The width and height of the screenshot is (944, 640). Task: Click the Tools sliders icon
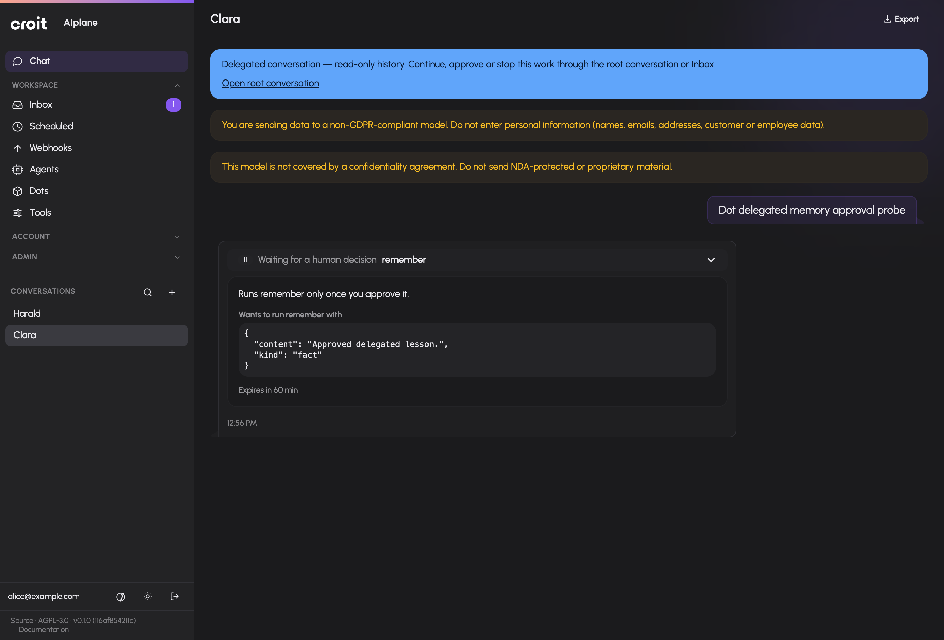18,213
